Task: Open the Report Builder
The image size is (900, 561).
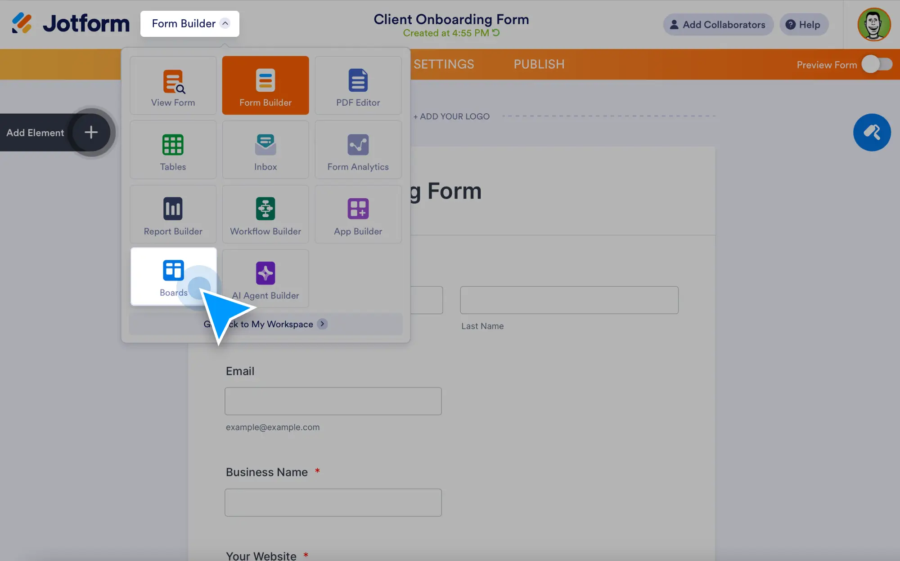Action: [173, 214]
